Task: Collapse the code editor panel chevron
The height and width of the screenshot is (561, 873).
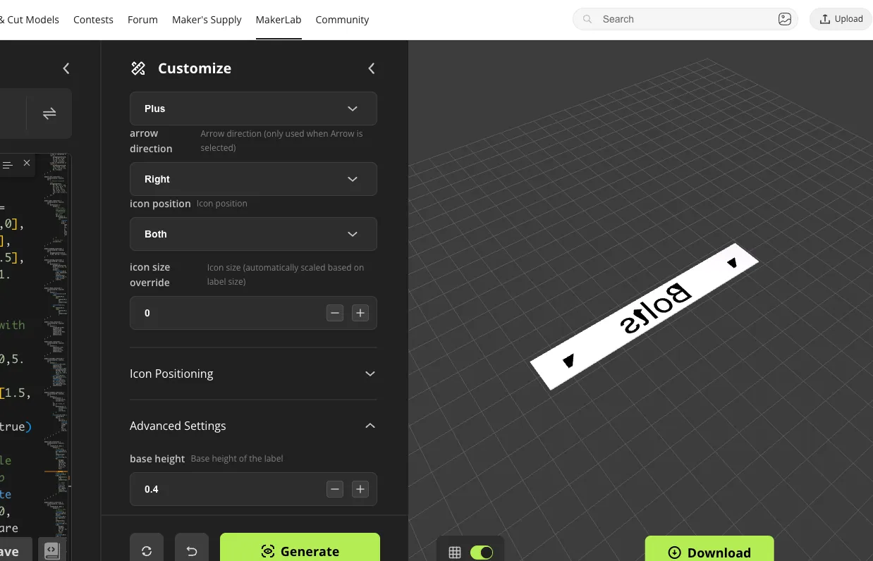Action: point(66,68)
